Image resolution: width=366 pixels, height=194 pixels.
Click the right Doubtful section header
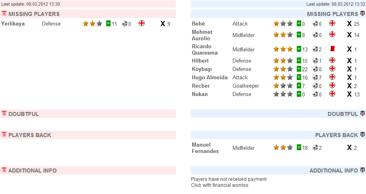(x=278, y=114)
